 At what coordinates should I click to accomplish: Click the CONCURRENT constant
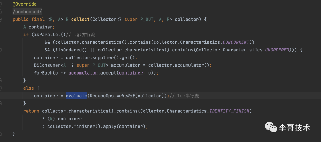point(237,42)
